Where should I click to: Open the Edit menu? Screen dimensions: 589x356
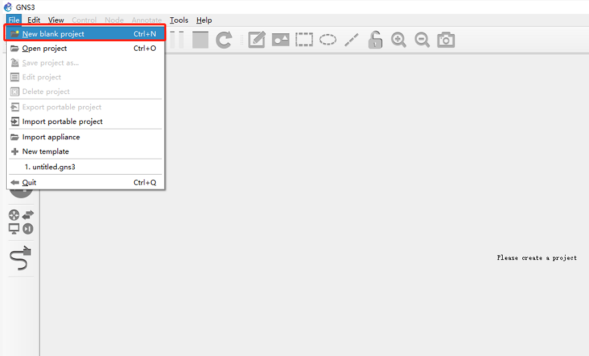pyautogui.click(x=34, y=20)
